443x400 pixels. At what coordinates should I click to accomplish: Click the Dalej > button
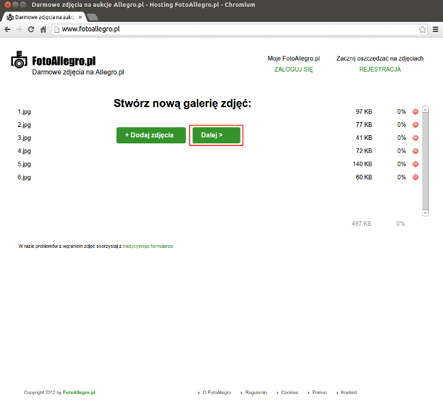pyautogui.click(x=217, y=135)
